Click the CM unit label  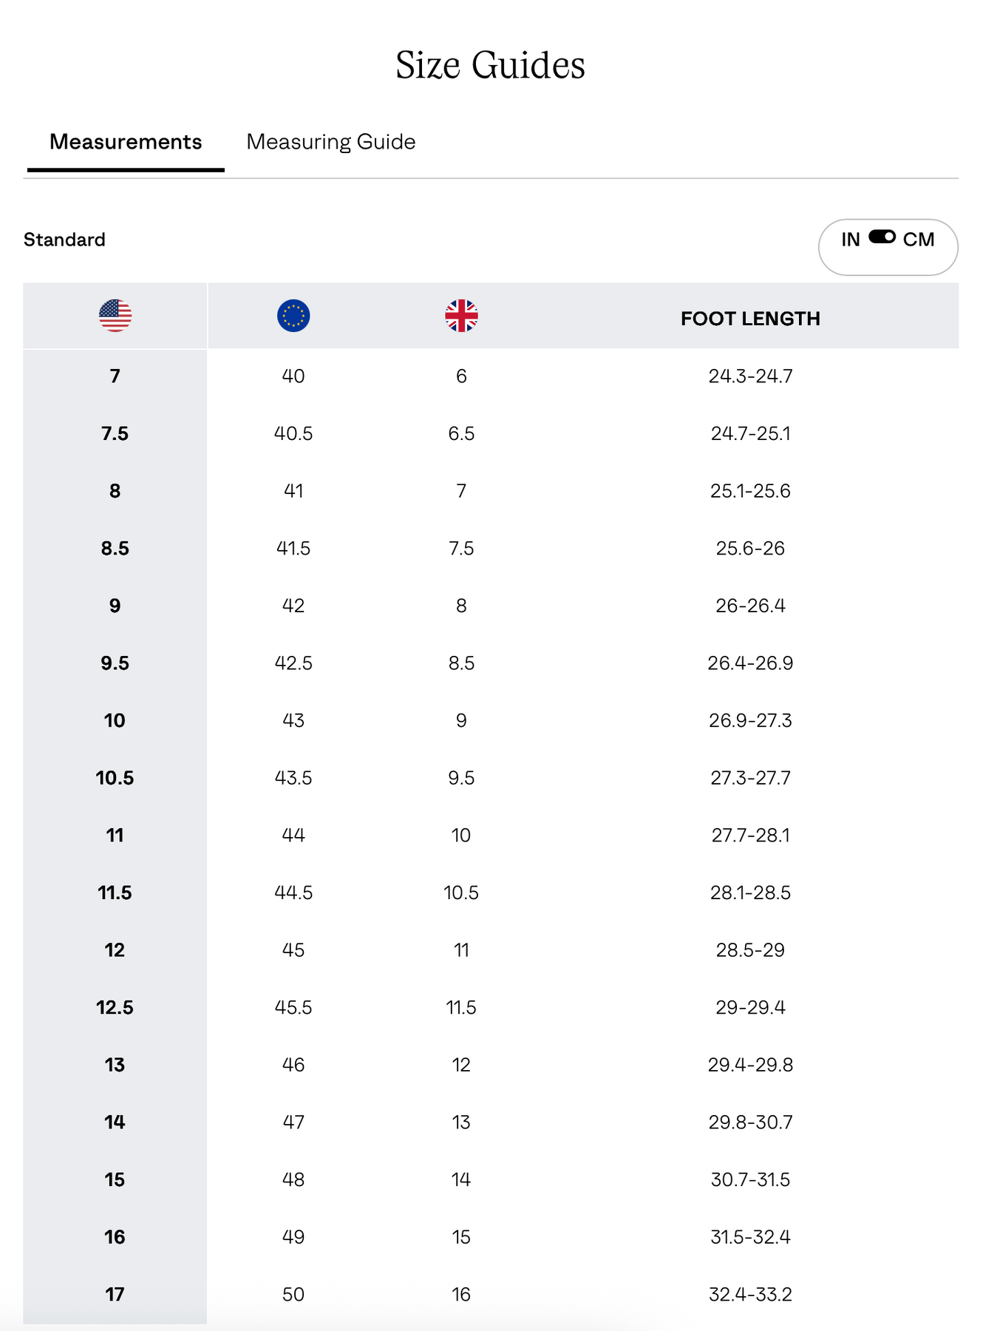pyautogui.click(x=919, y=240)
